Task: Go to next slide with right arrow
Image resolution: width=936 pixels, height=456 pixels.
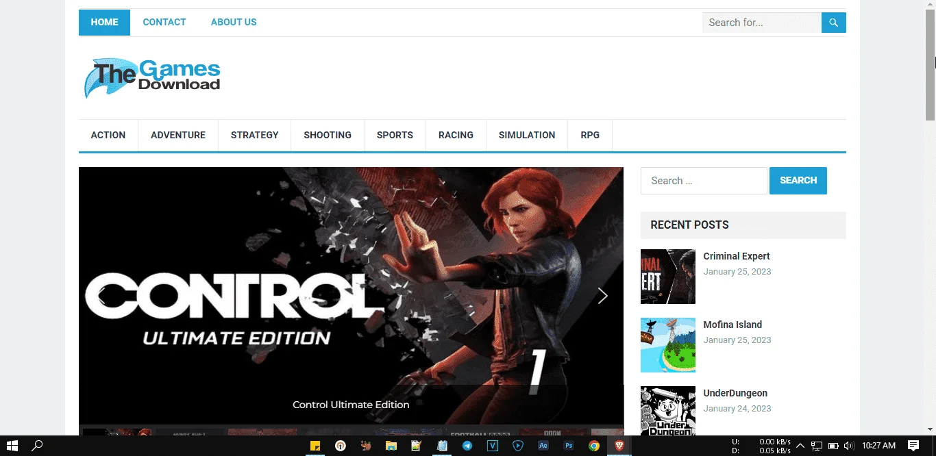Action: pyautogui.click(x=602, y=296)
